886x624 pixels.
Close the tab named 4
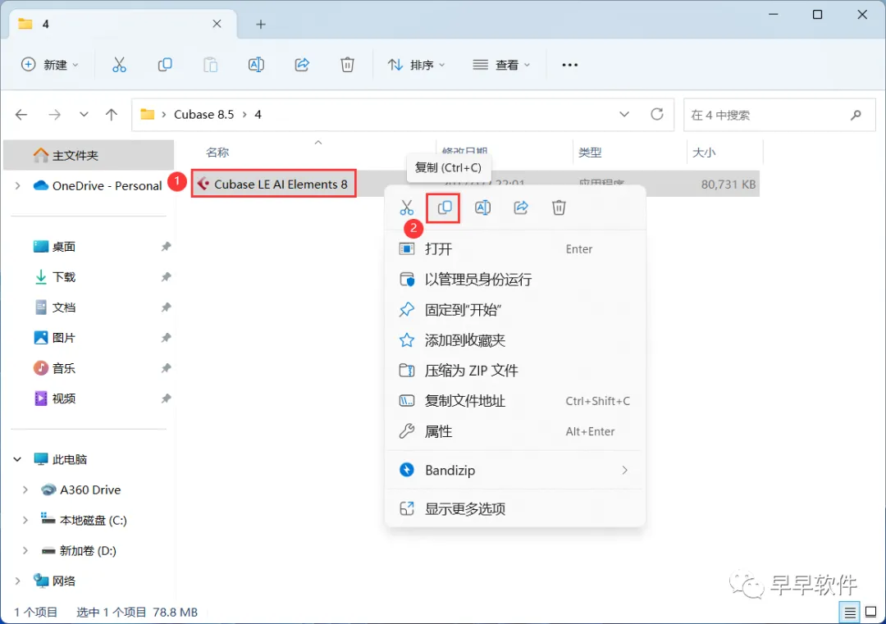click(x=217, y=24)
